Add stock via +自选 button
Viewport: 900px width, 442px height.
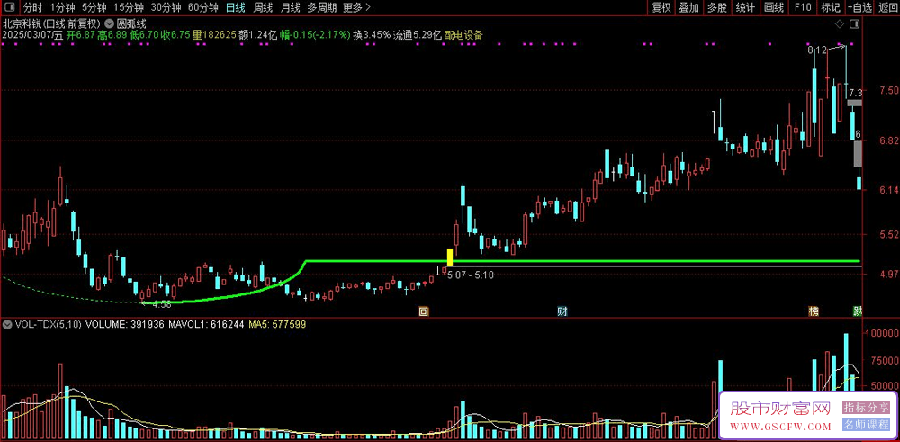(x=859, y=7)
